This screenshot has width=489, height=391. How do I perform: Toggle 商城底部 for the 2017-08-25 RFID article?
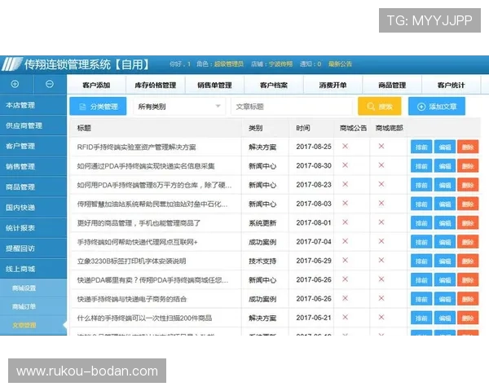[x=381, y=147]
